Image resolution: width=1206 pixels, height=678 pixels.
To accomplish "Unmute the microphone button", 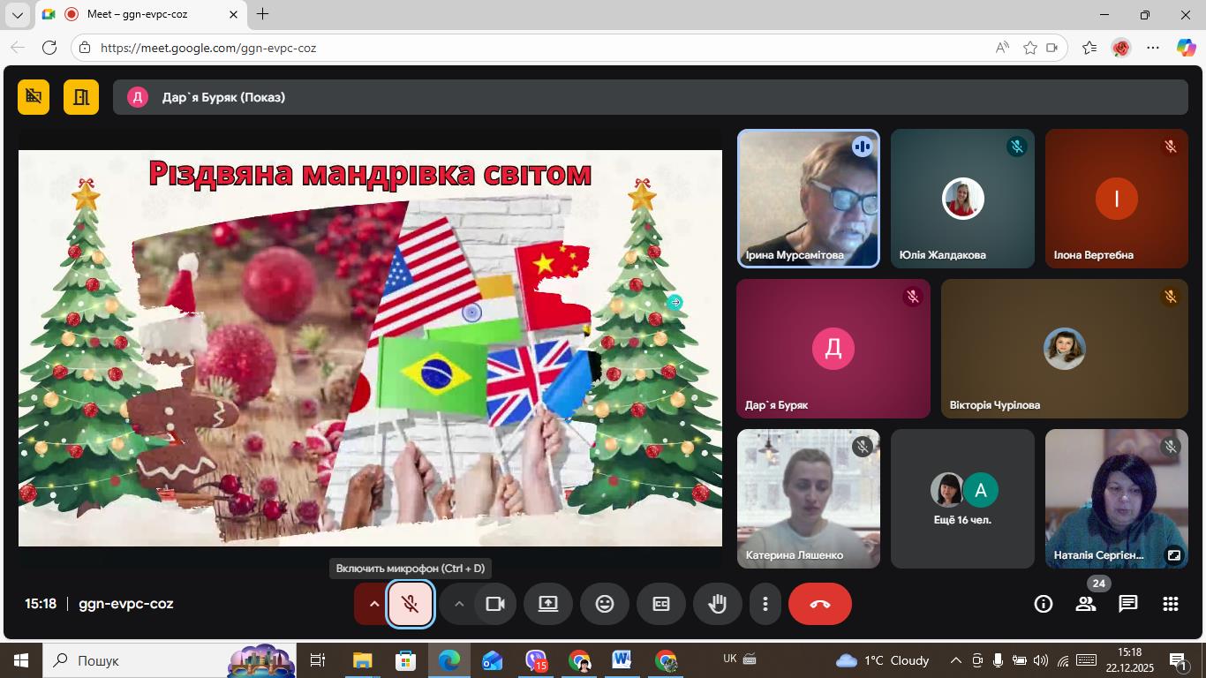I will click(411, 604).
